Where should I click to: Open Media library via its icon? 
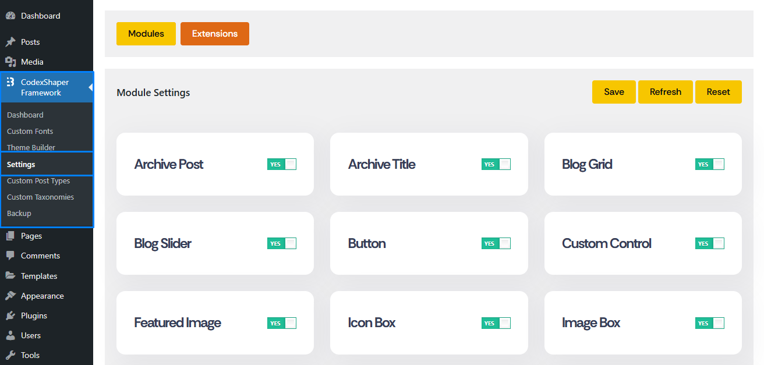pyautogui.click(x=10, y=61)
